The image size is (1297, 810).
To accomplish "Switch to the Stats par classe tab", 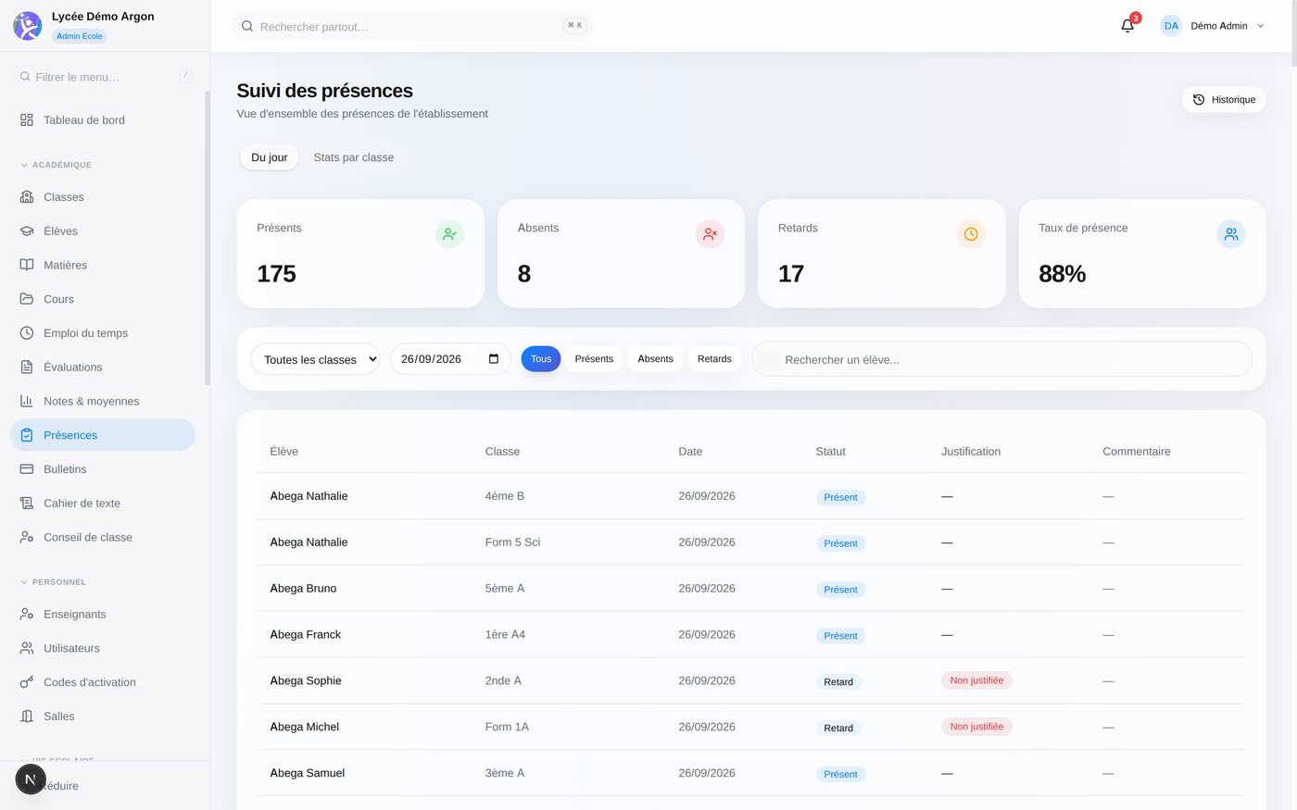I will (354, 157).
